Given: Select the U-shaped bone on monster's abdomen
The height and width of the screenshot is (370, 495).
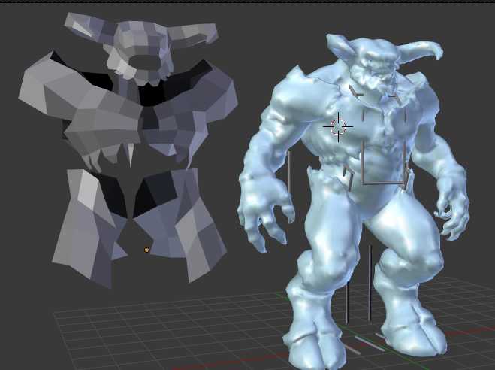Looking at the screenshot, I should pyautogui.click(x=383, y=163).
